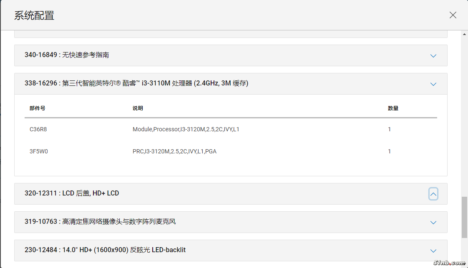Screen dimensions: 468x268
Task: Select part number 3F5W0
Action: tap(39, 151)
